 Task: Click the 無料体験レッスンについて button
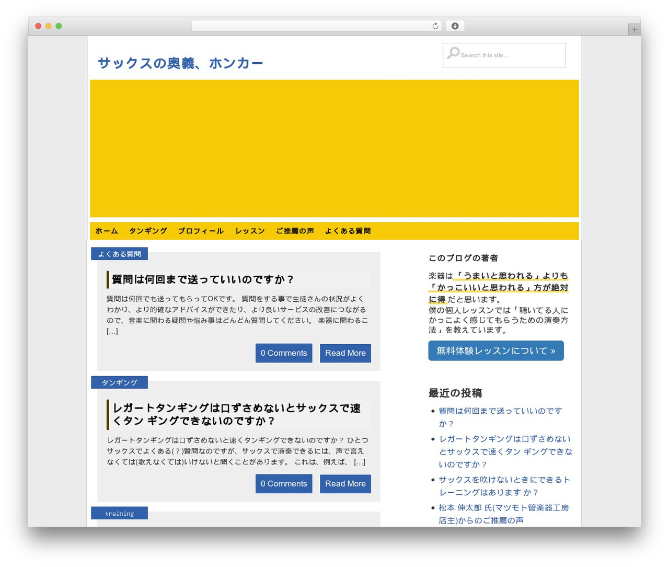tap(496, 350)
